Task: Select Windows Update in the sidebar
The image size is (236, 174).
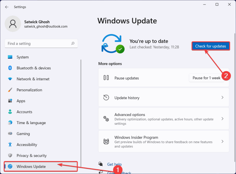Action: tap(31, 167)
